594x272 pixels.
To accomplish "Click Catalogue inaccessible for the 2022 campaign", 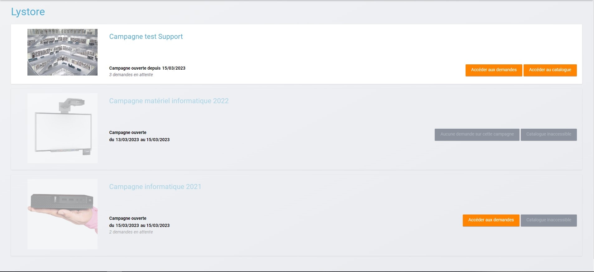I will click(548, 134).
